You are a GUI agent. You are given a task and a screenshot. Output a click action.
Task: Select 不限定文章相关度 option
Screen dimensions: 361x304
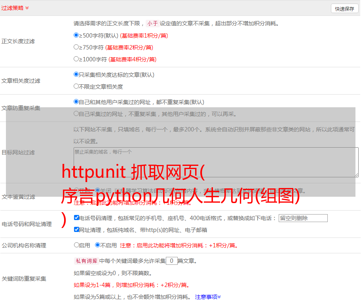click(x=76, y=86)
